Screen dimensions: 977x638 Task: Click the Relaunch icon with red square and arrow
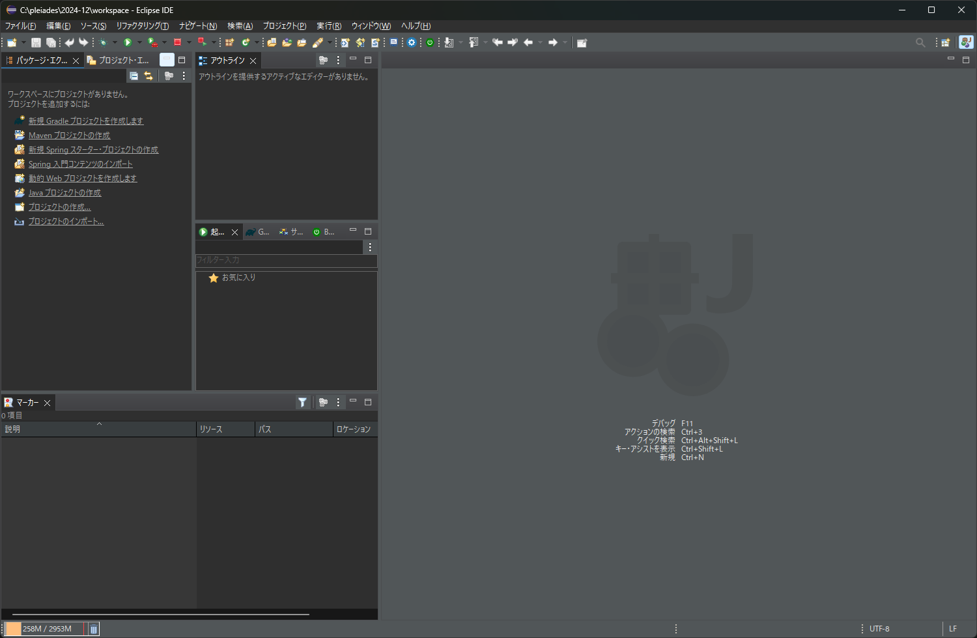(202, 42)
